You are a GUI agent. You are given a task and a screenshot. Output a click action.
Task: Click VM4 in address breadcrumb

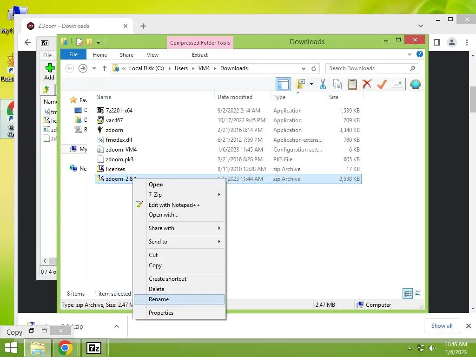tap(204, 68)
